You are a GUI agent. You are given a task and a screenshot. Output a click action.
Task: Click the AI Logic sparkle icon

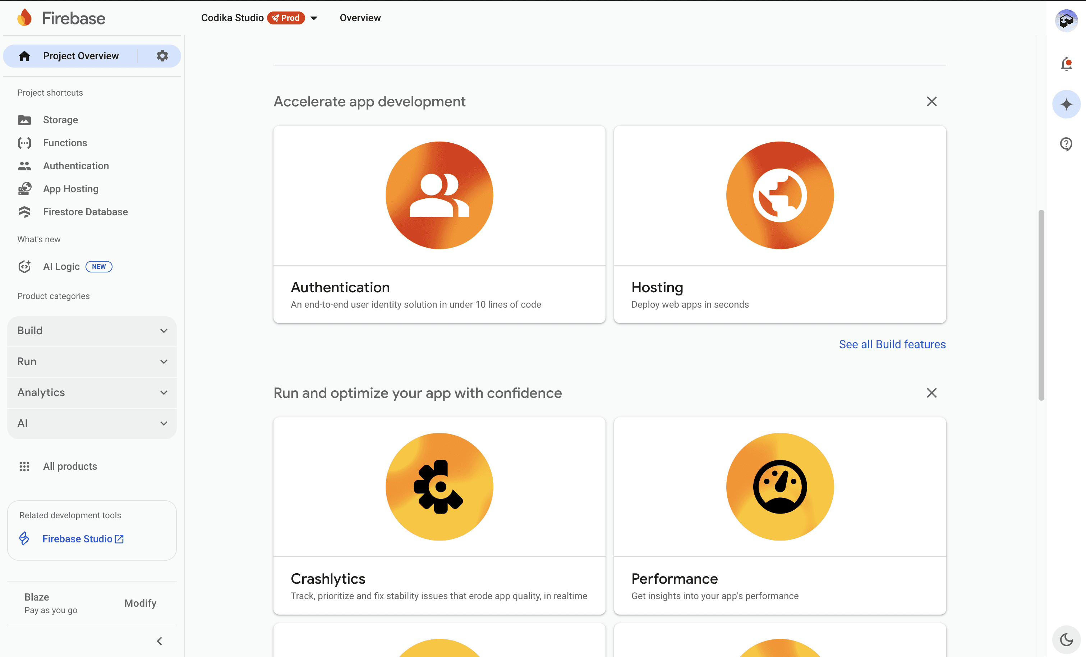[x=25, y=266]
